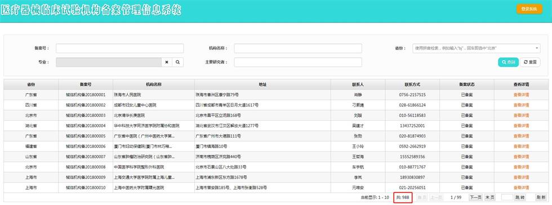
Task: Open 查看详情 for 厦门市妇幼保健院
Action: [521, 147]
